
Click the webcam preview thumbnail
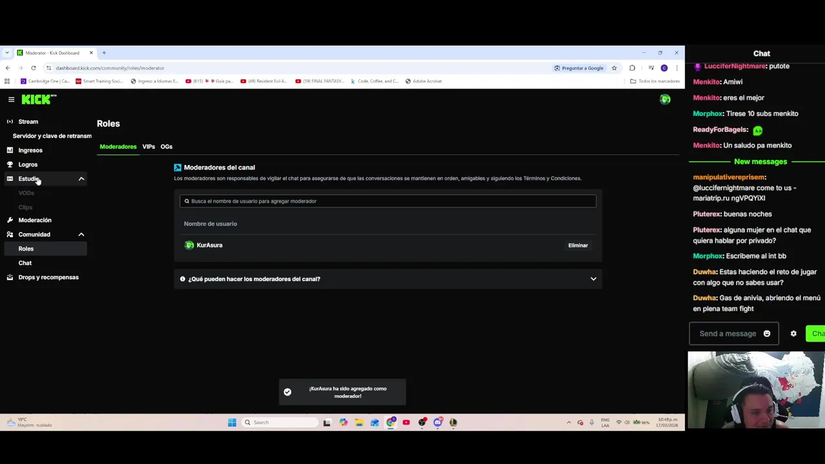[x=756, y=390]
